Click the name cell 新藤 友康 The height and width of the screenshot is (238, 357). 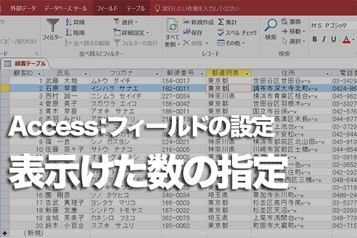pos(67,210)
